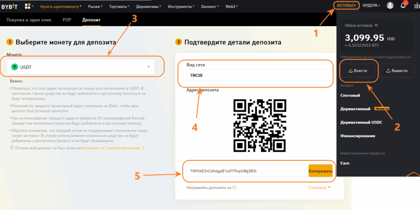Click the deposit QR code
This screenshot has width=420, height=210.
(259, 124)
